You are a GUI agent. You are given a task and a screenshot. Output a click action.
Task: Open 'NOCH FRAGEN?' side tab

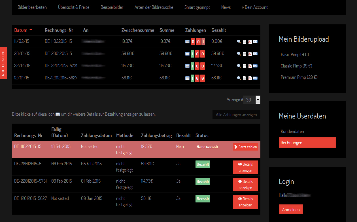[x=3, y=63]
